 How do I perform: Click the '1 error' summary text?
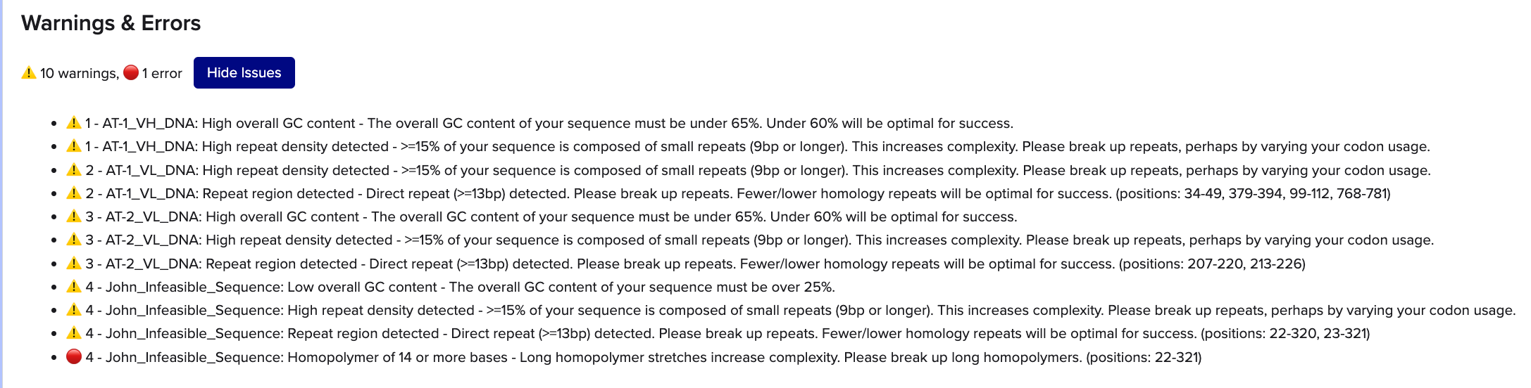click(x=162, y=73)
